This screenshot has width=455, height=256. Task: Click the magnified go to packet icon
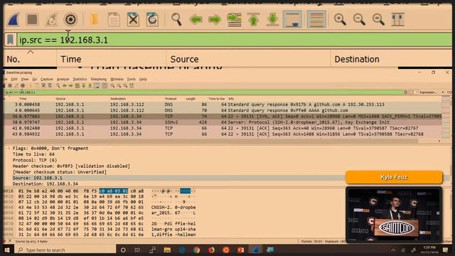[235, 19]
